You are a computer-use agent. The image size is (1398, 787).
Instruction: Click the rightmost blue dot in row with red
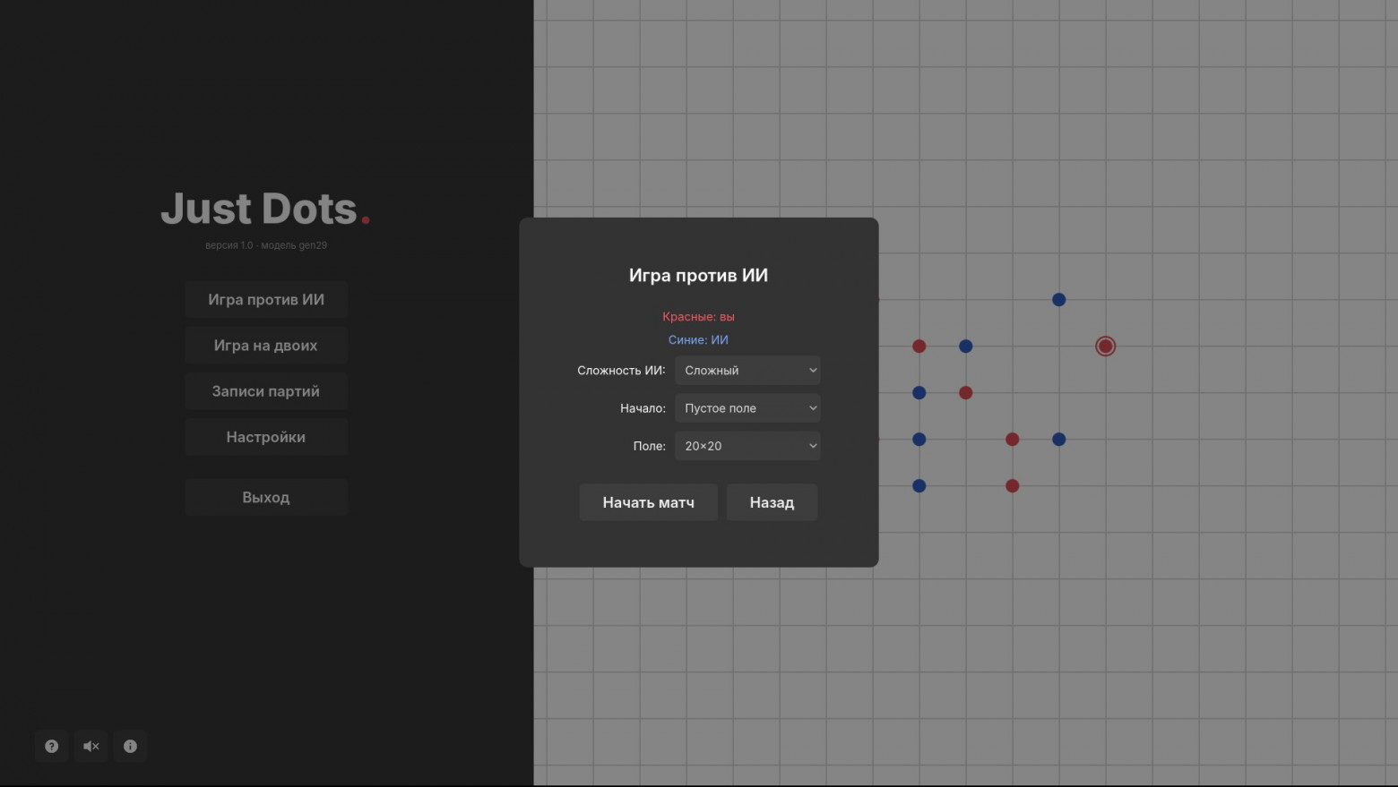(1058, 439)
